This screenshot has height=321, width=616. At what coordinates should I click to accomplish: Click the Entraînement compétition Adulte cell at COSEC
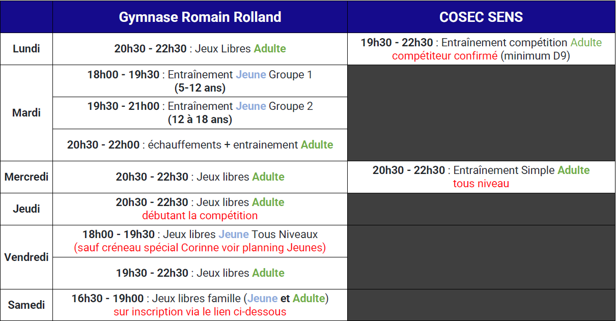[481, 49]
